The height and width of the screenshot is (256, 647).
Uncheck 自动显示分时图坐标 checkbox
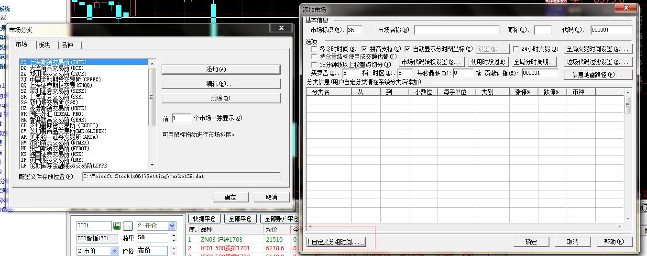pyautogui.click(x=408, y=49)
